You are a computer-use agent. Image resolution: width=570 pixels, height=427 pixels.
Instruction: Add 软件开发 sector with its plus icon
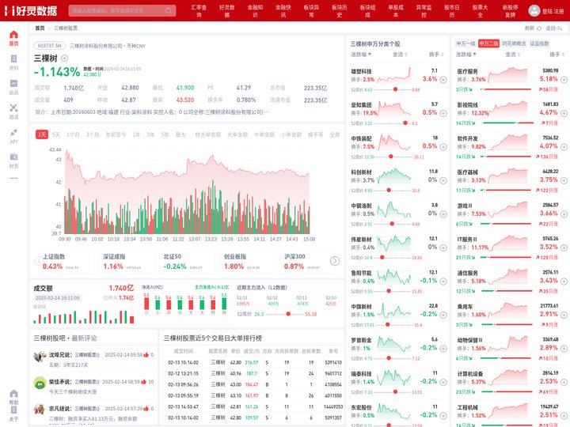[x=564, y=147]
